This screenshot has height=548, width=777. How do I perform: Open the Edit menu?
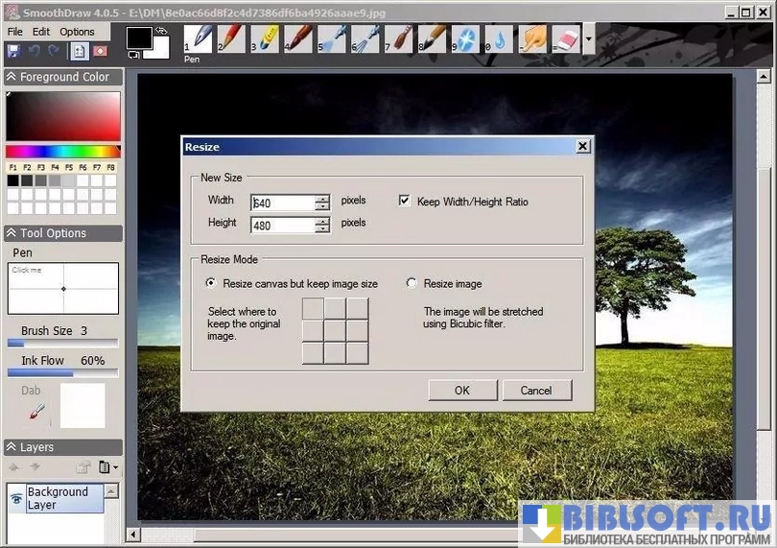pyautogui.click(x=41, y=32)
